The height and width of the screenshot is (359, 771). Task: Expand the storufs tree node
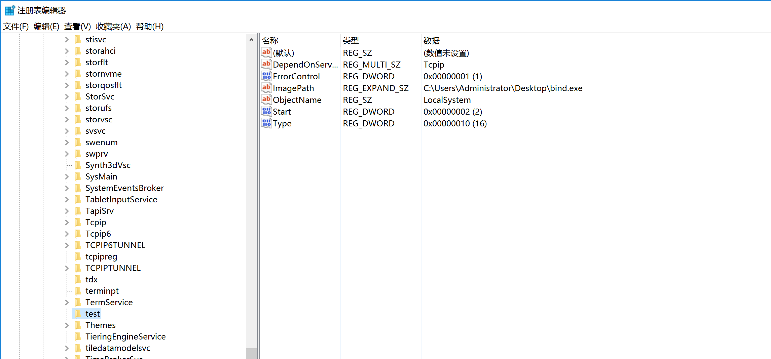point(67,108)
